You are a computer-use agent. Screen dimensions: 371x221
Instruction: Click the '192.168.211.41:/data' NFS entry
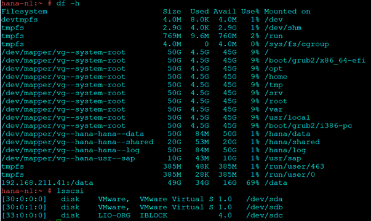pyautogui.click(x=47, y=183)
